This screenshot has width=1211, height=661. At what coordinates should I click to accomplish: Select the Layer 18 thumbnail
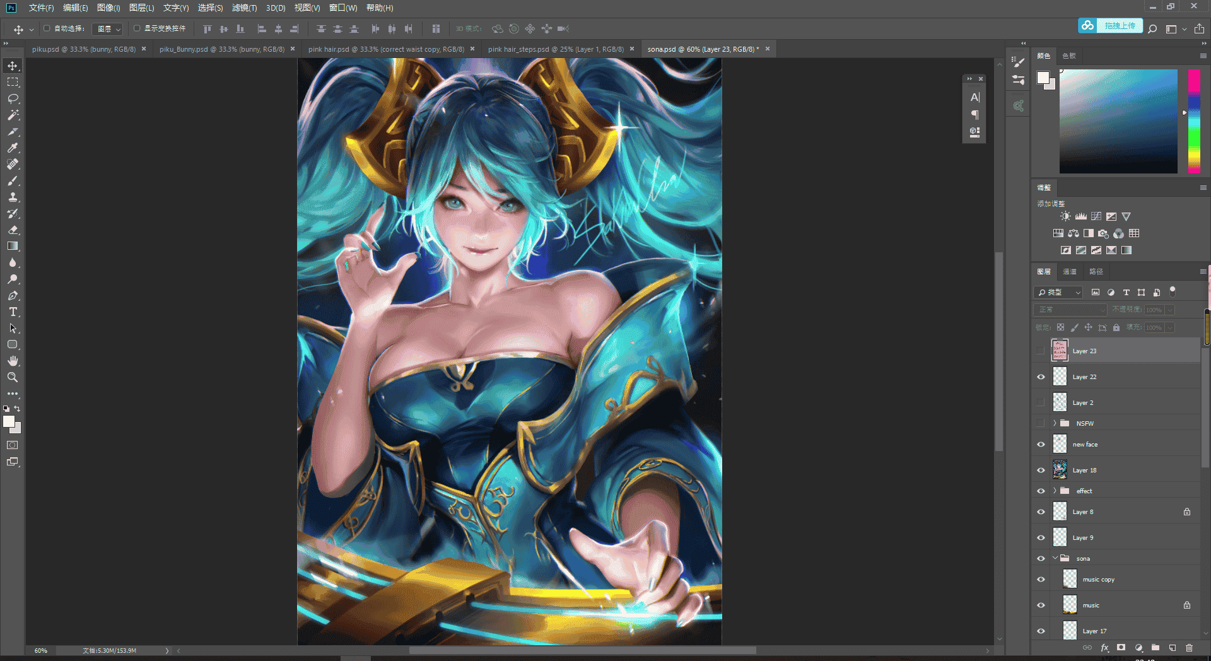(1060, 470)
